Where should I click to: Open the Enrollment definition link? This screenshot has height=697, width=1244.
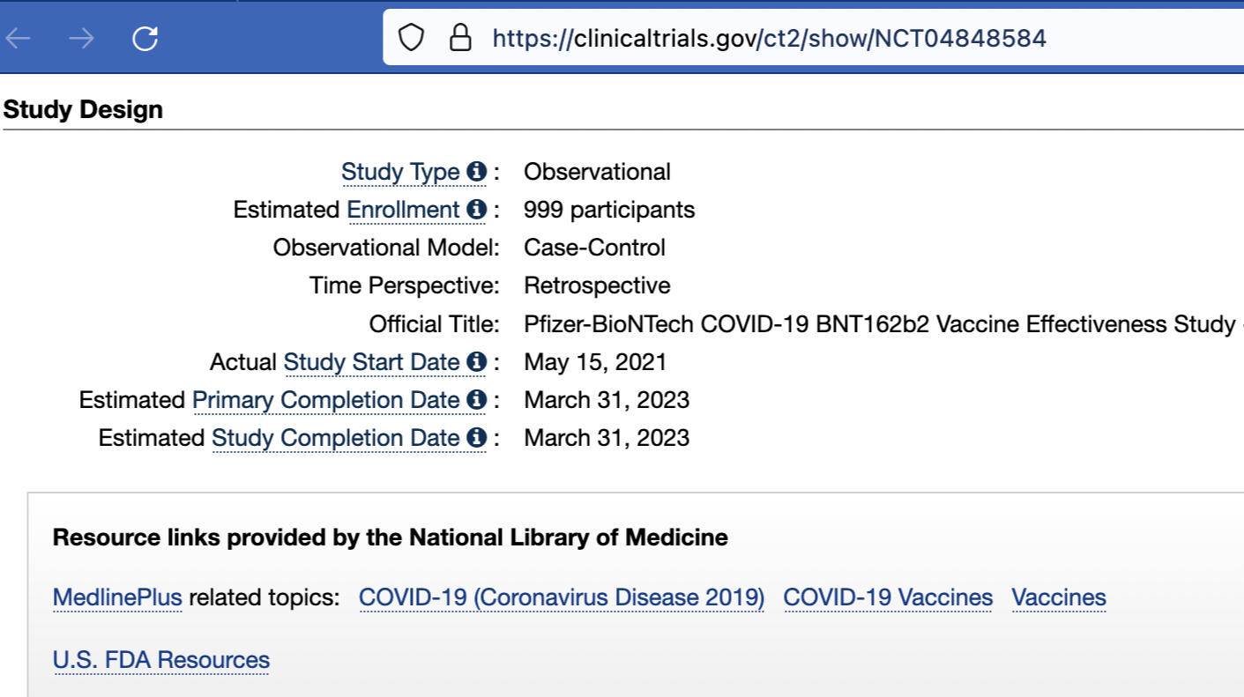(x=403, y=210)
